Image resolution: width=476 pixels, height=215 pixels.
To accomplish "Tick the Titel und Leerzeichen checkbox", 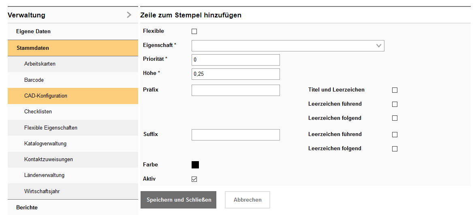I will 395,90.
